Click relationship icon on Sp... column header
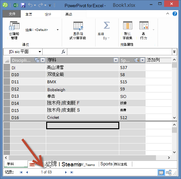Screen dimensions: 181x179 [x=136, y=60]
